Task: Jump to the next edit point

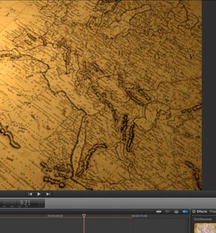Action: pos(48,194)
